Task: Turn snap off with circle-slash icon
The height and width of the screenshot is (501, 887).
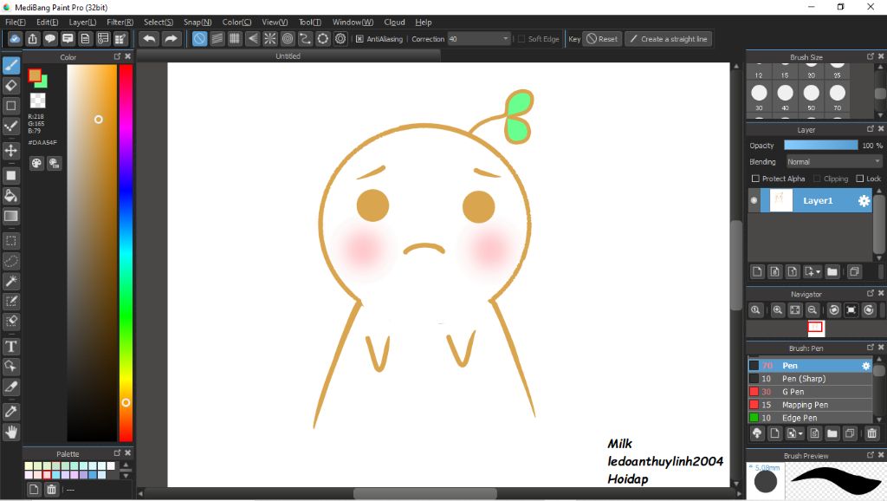Action: point(200,39)
